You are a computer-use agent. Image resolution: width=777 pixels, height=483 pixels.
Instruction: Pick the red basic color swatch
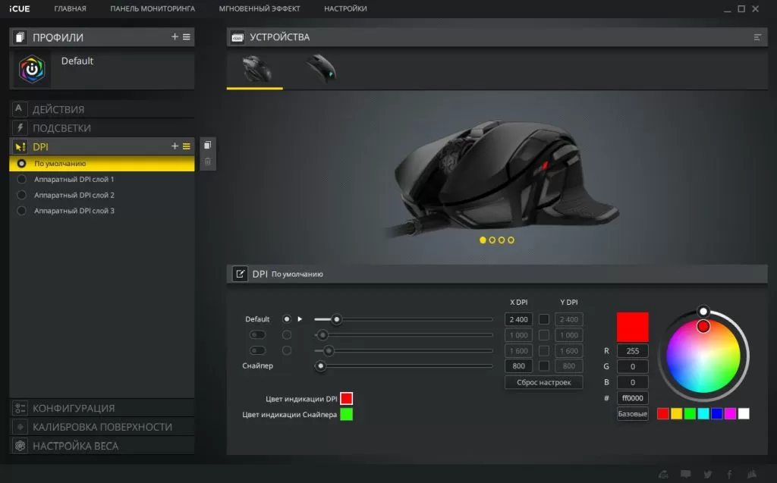[663, 414]
